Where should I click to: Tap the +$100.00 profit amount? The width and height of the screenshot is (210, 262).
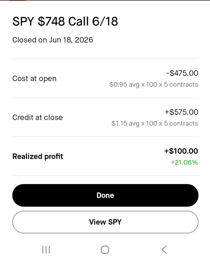point(181,151)
